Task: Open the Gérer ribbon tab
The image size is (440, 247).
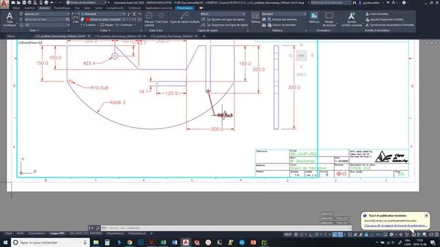Action: point(87,8)
